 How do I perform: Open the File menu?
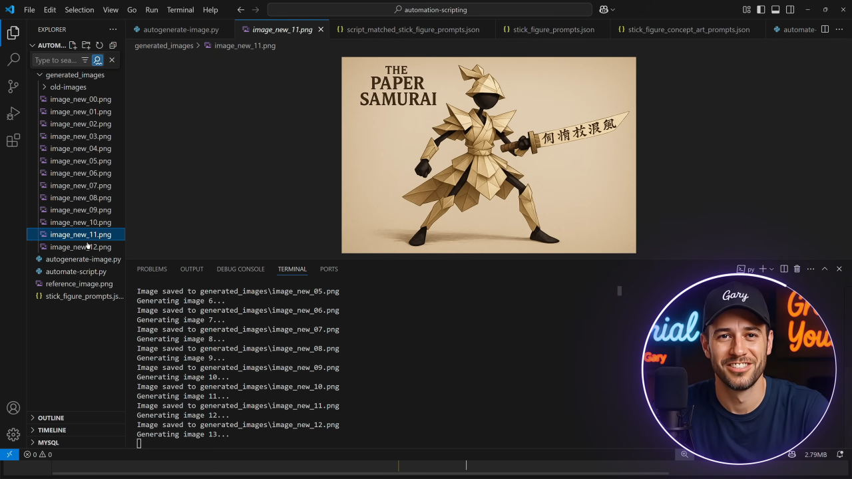pos(29,10)
